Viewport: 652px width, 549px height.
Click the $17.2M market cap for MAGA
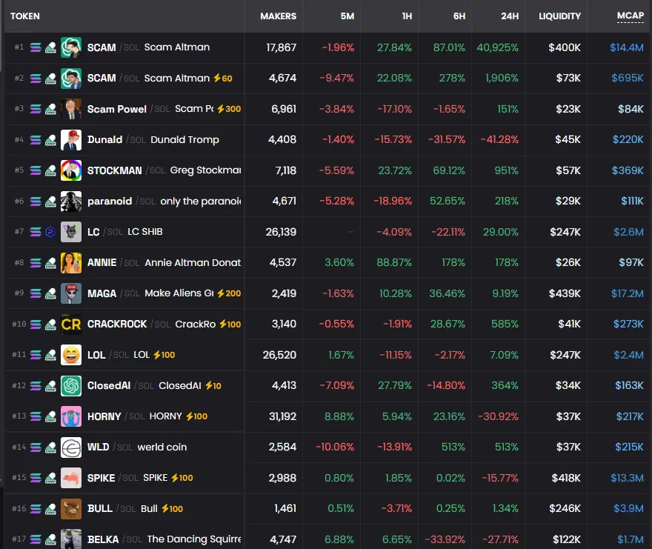627,293
